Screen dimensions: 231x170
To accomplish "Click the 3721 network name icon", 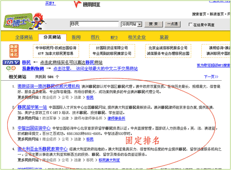I will click(11, 62).
